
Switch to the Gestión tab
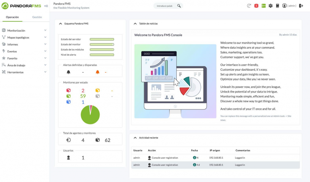click(37, 17)
